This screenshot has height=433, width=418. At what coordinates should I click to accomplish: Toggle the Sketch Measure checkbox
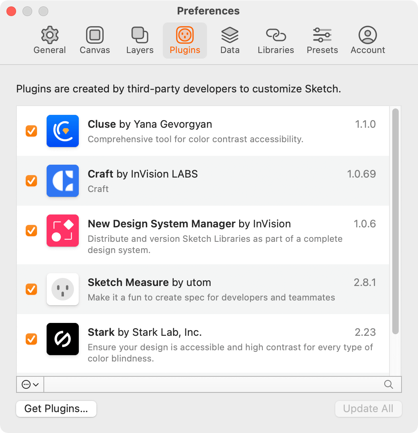31,289
